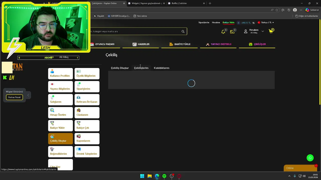Open BAKİYE YÜKLE main menu item

pyautogui.click(x=180, y=44)
